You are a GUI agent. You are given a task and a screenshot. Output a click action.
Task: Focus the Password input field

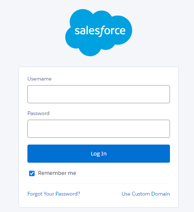click(99, 129)
